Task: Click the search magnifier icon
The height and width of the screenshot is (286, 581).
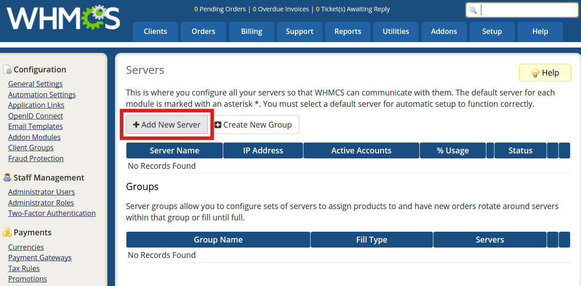Action: tap(473, 10)
